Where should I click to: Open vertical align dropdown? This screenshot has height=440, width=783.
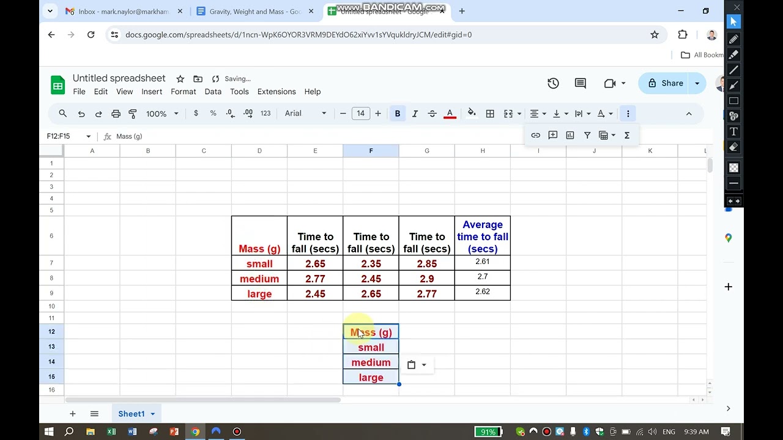pos(560,114)
